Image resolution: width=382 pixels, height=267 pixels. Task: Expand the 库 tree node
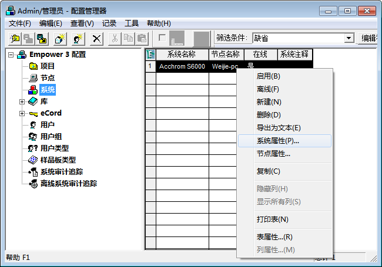[x=22, y=102]
